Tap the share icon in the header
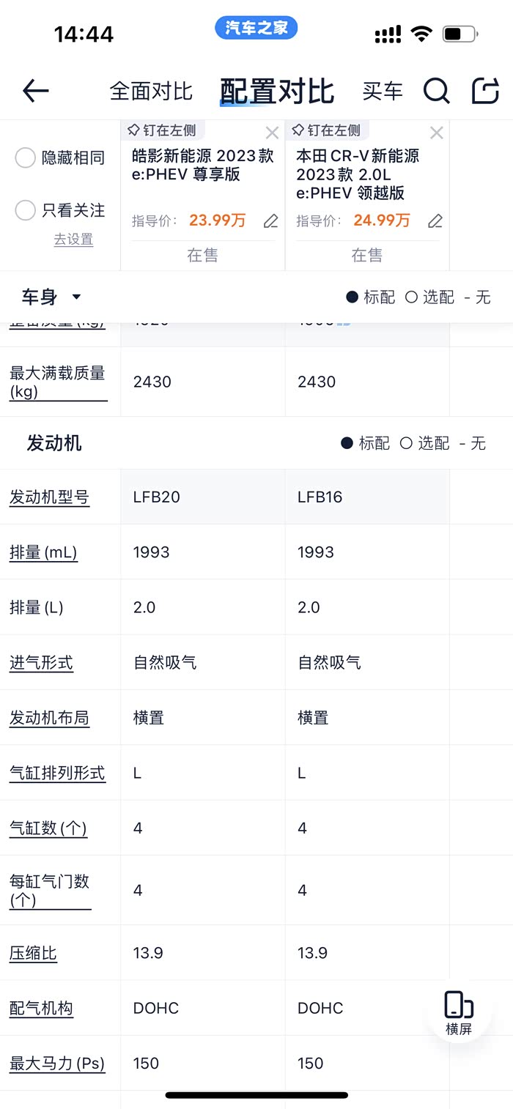This screenshot has height=1109, width=513. click(484, 91)
